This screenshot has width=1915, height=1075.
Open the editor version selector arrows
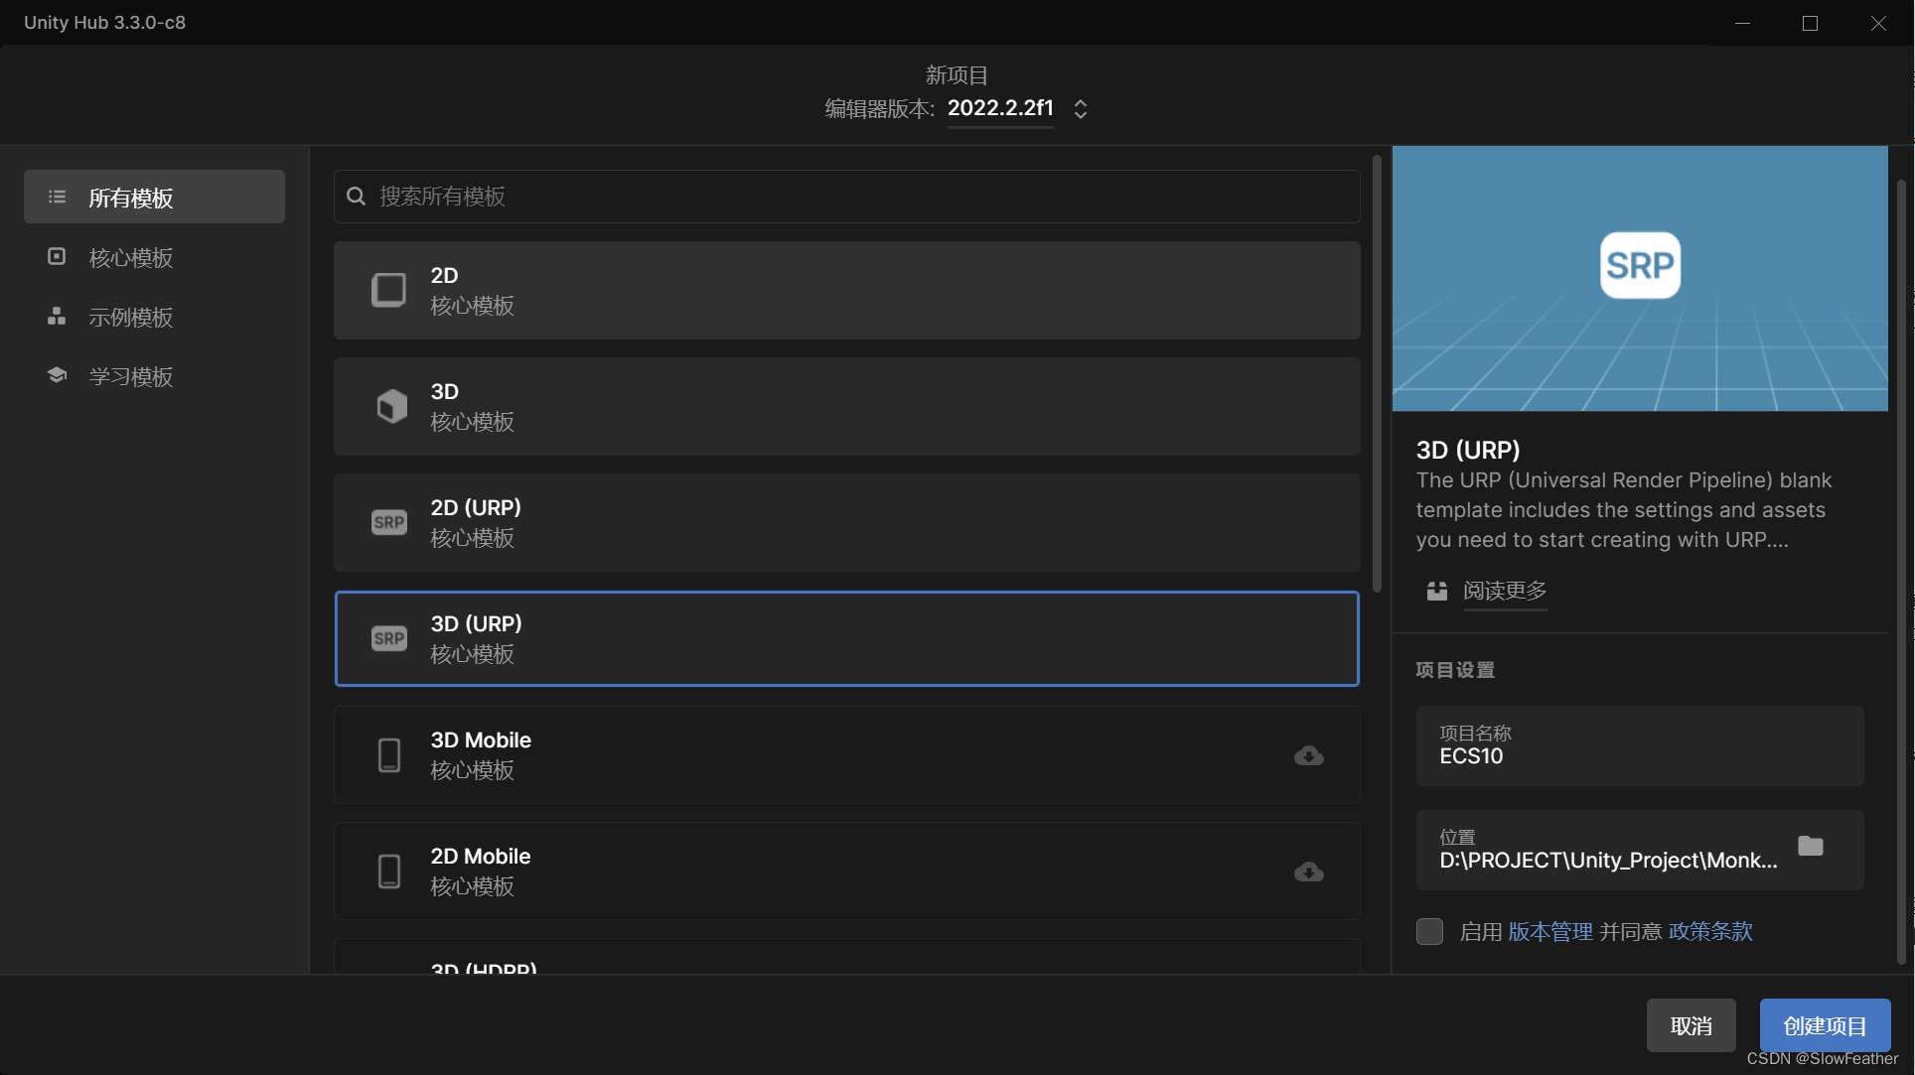tap(1081, 109)
